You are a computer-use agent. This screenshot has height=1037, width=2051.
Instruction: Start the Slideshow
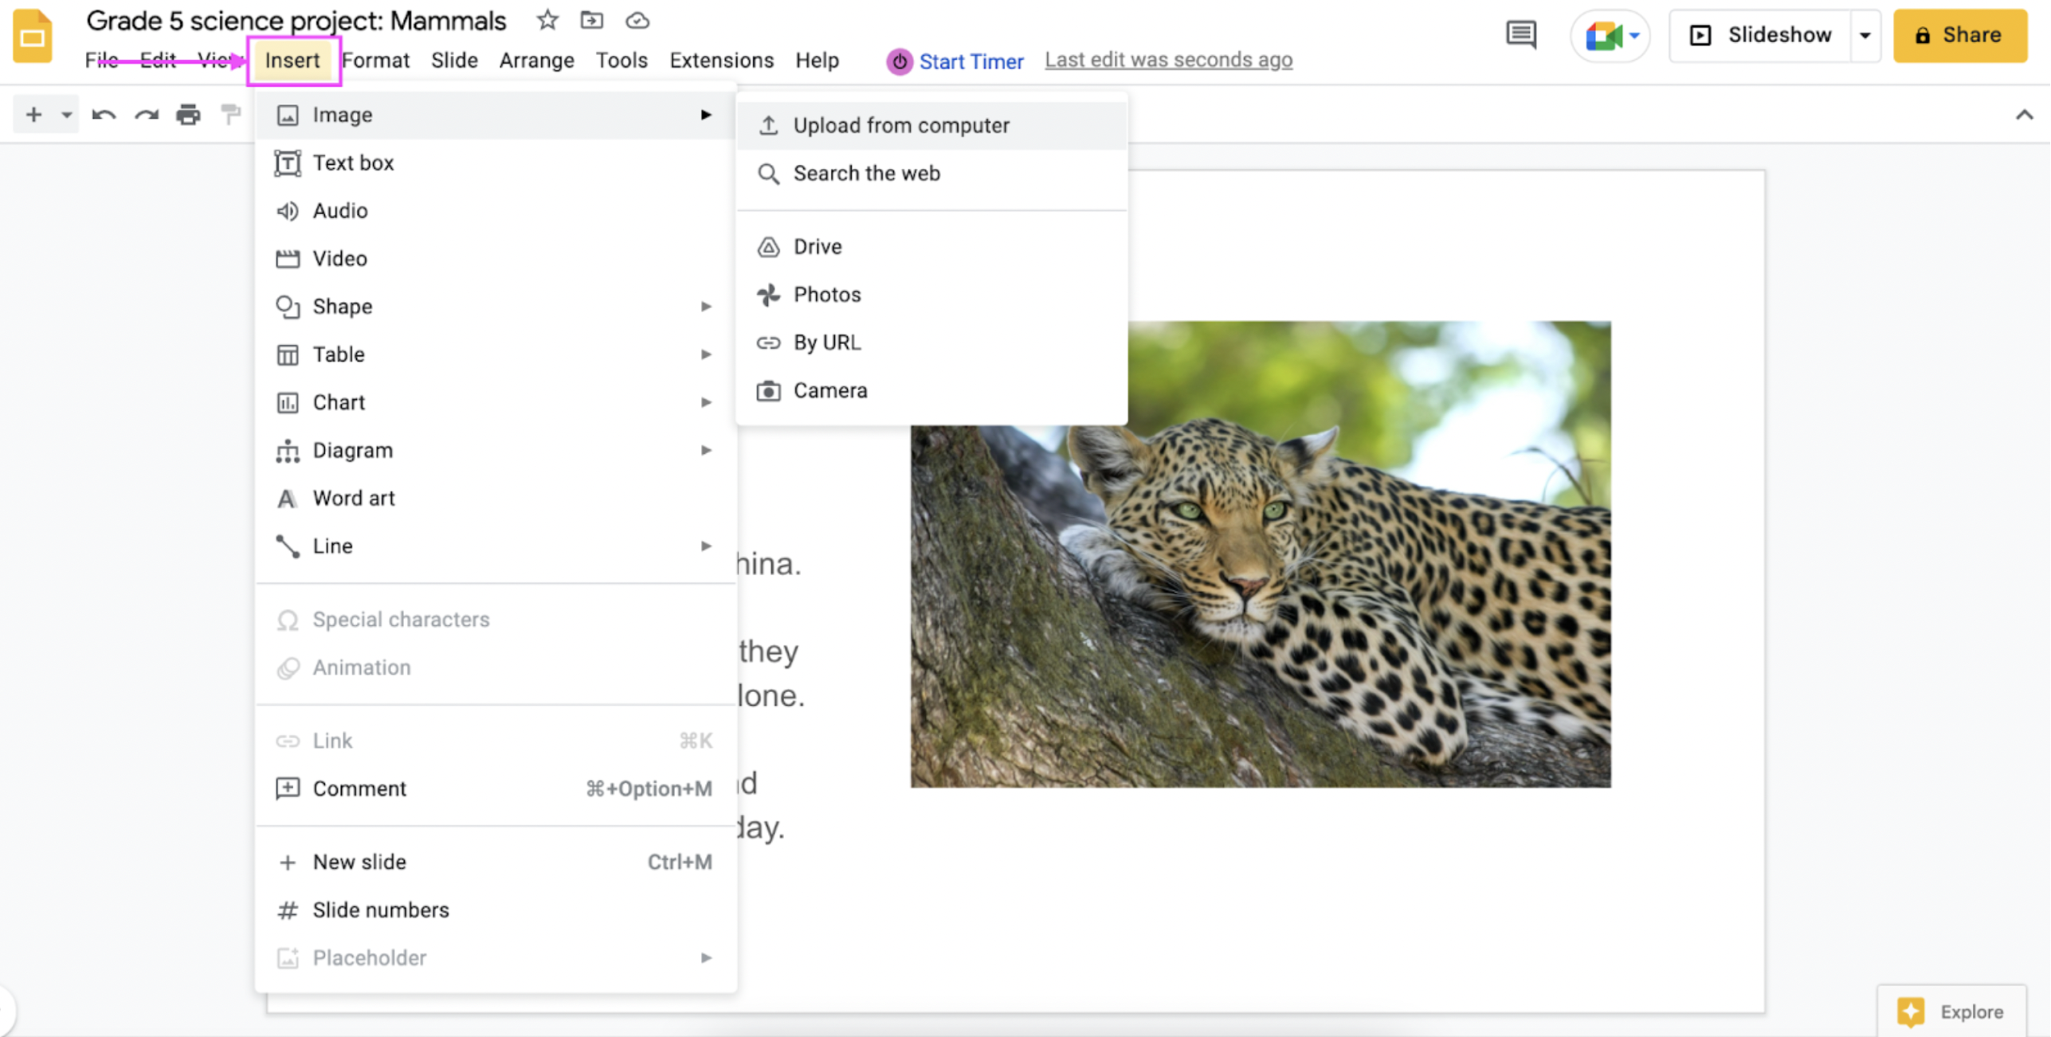coord(1760,36)
